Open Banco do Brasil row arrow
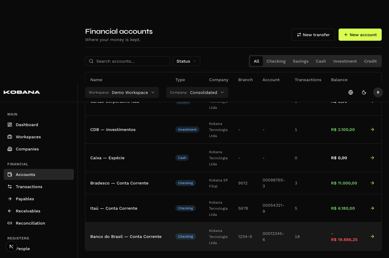 point(372,236)
